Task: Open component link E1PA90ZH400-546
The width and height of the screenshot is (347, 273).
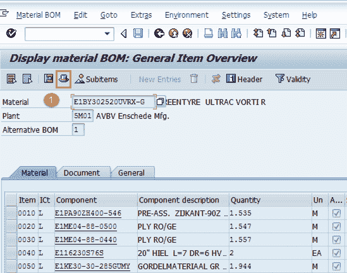Action: 88,213
